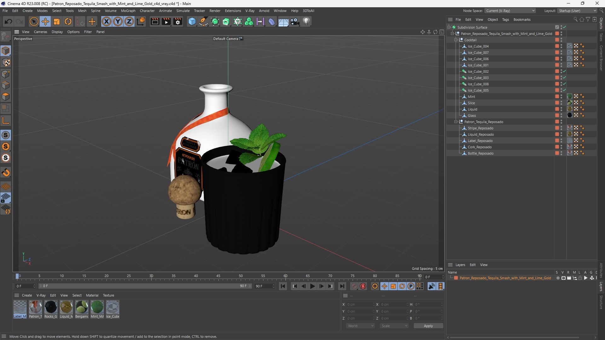
Task: Click the Floor/sky environment icon
Action: [283, 21]
